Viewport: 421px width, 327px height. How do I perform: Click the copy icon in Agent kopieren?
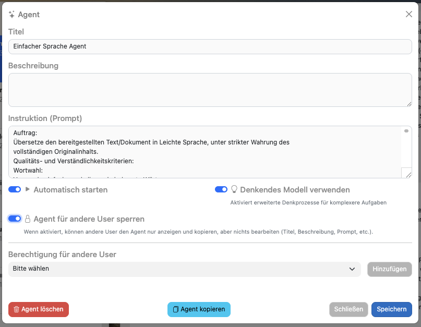coord(175,309)
